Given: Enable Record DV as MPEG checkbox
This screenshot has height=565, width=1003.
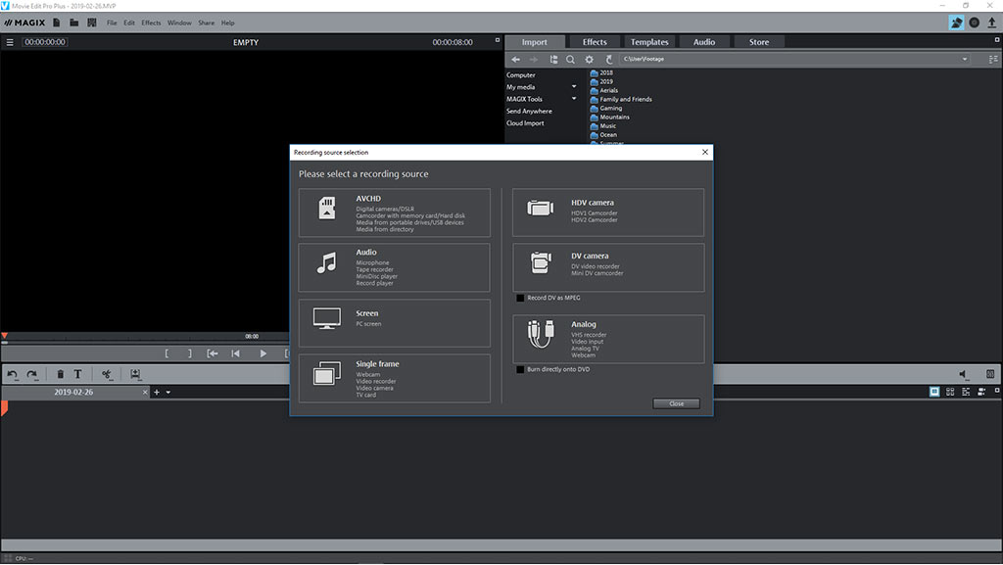Looking at the screenshot, I should pyautogui.click(x=520, y=298).
